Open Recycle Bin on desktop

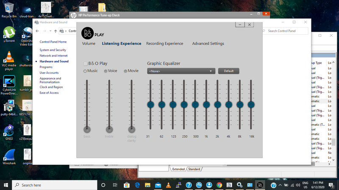click(x=9, y=10)
